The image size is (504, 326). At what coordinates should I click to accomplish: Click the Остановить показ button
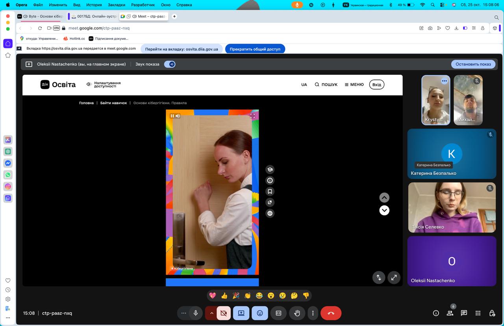[473, 64]
